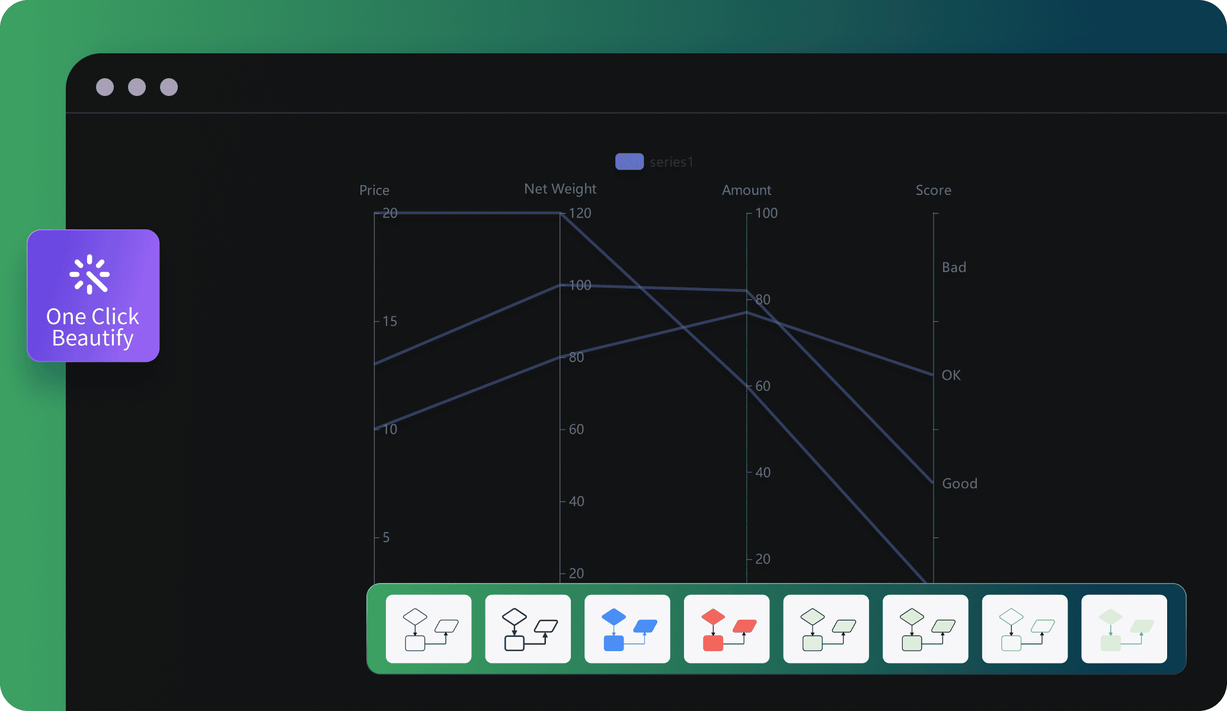Click the Price axis title
The width and height of the screenshot is (1227, 711).
click(x=374, y=190)
